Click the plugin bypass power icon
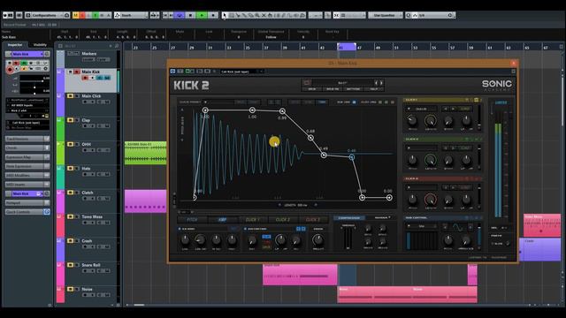566x318 pixels. pos(173,72)
